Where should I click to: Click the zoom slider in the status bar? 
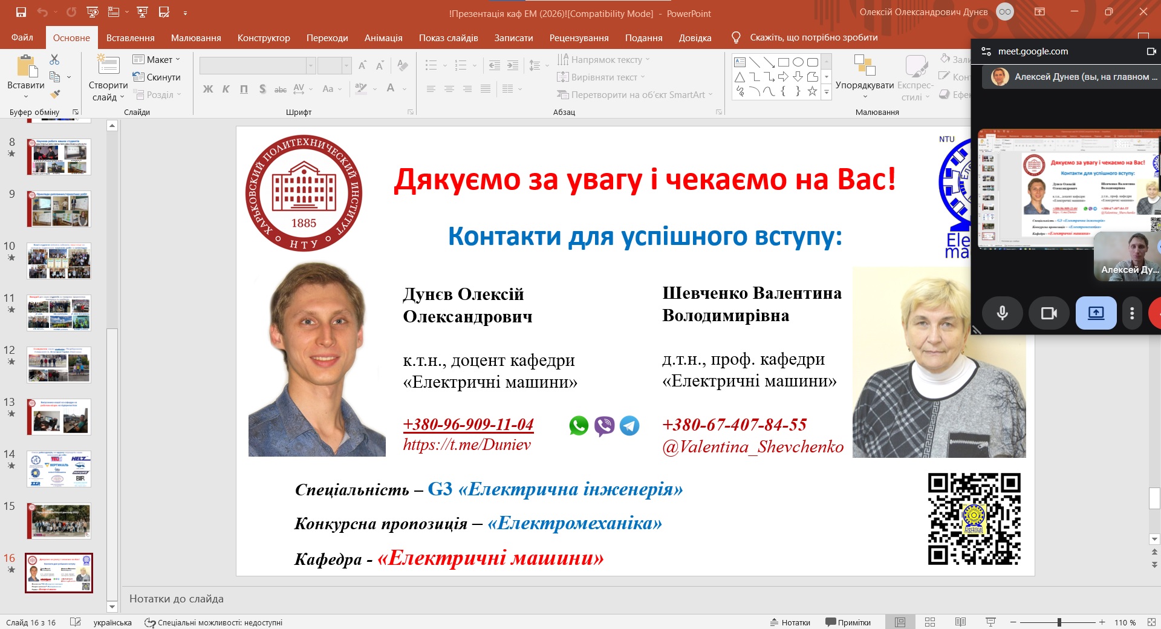(x=1059, y=622)
